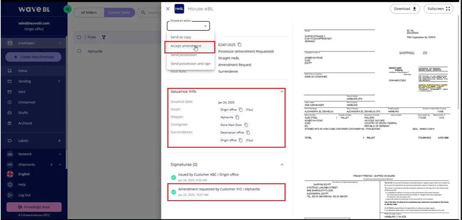Click the UK flag language icon
Viewport: 462px width, 220px height.
pyautogui.click(x=10, y=174)
